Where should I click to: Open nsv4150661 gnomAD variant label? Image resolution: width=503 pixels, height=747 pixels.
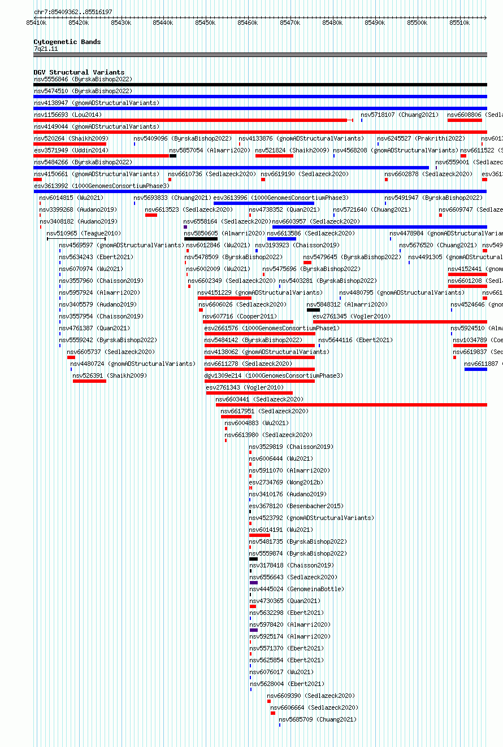[x=97, y=174]
